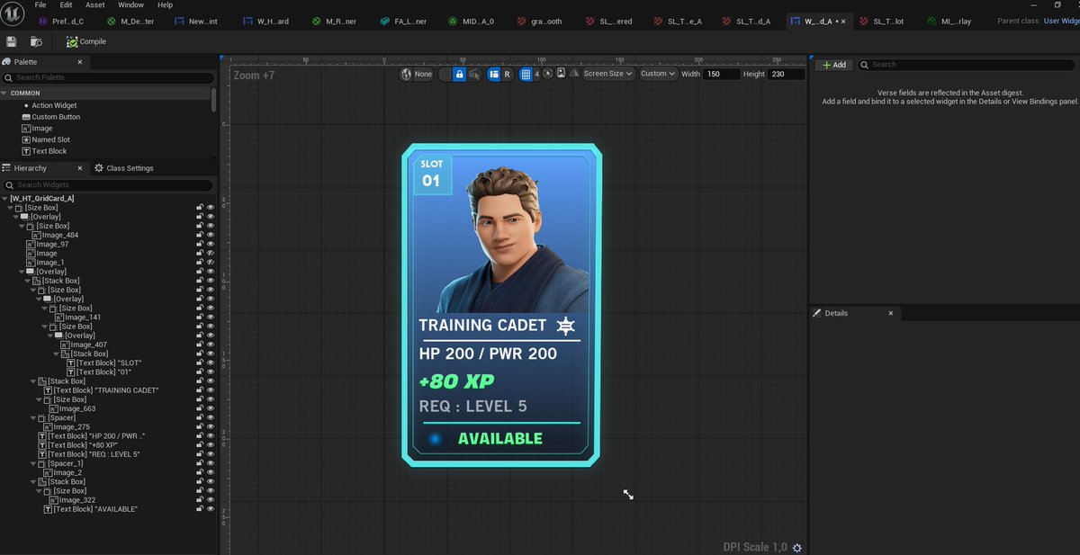Close the Details panel tab

[890, 313]
